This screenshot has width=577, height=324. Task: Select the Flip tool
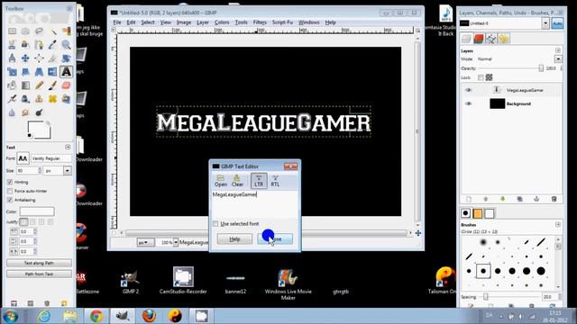52,72
